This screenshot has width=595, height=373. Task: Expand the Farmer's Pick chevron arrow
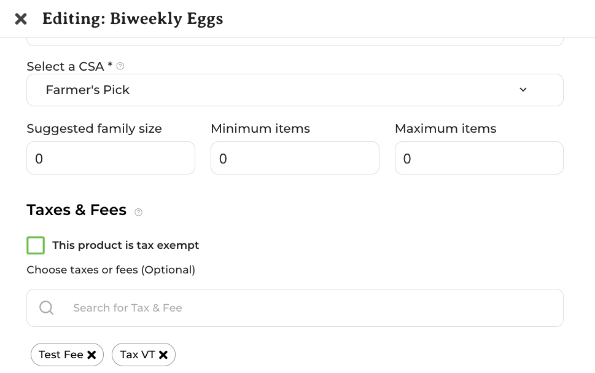point(523,90)
